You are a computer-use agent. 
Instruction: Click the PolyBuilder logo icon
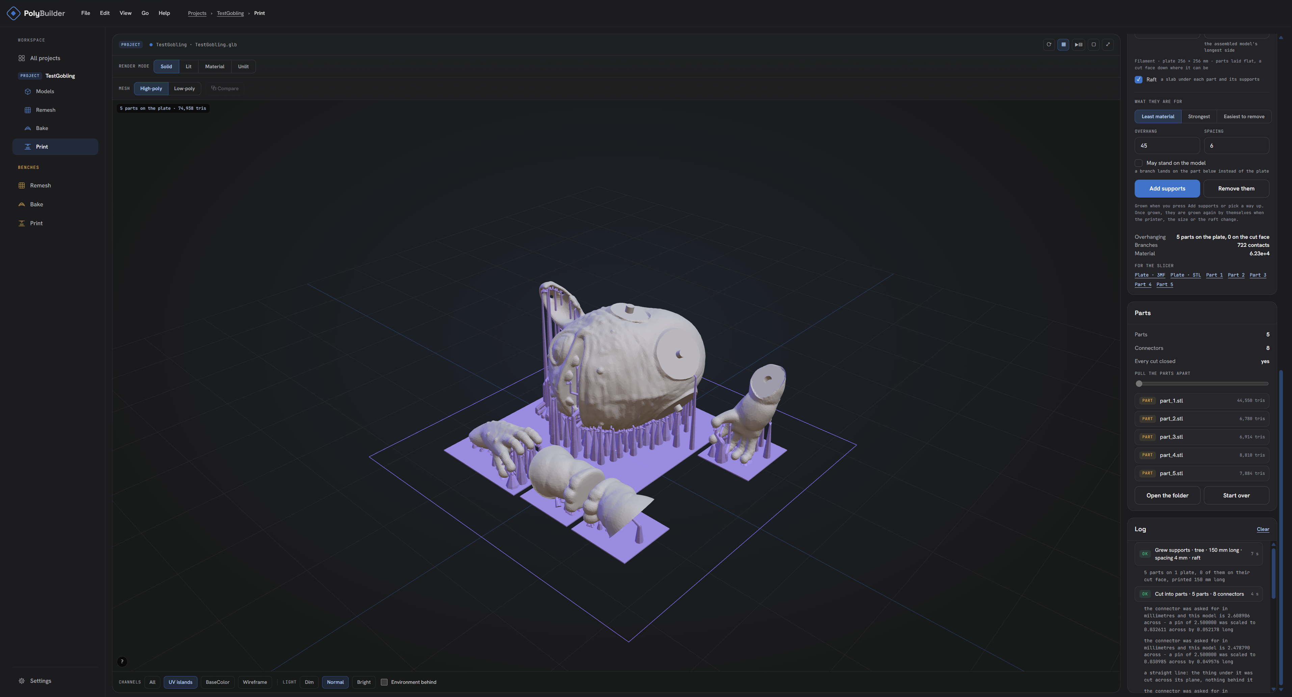click(x=14, y=13)
